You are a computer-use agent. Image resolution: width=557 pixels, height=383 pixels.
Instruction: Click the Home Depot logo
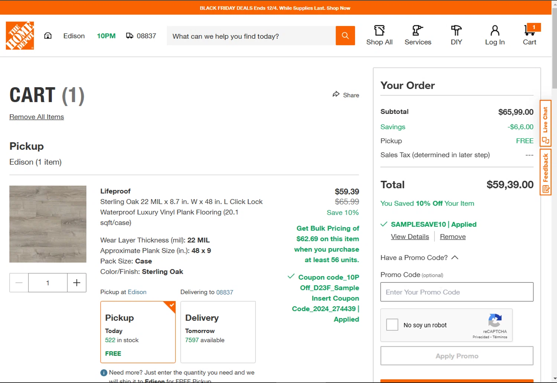[x=20, y=36]
